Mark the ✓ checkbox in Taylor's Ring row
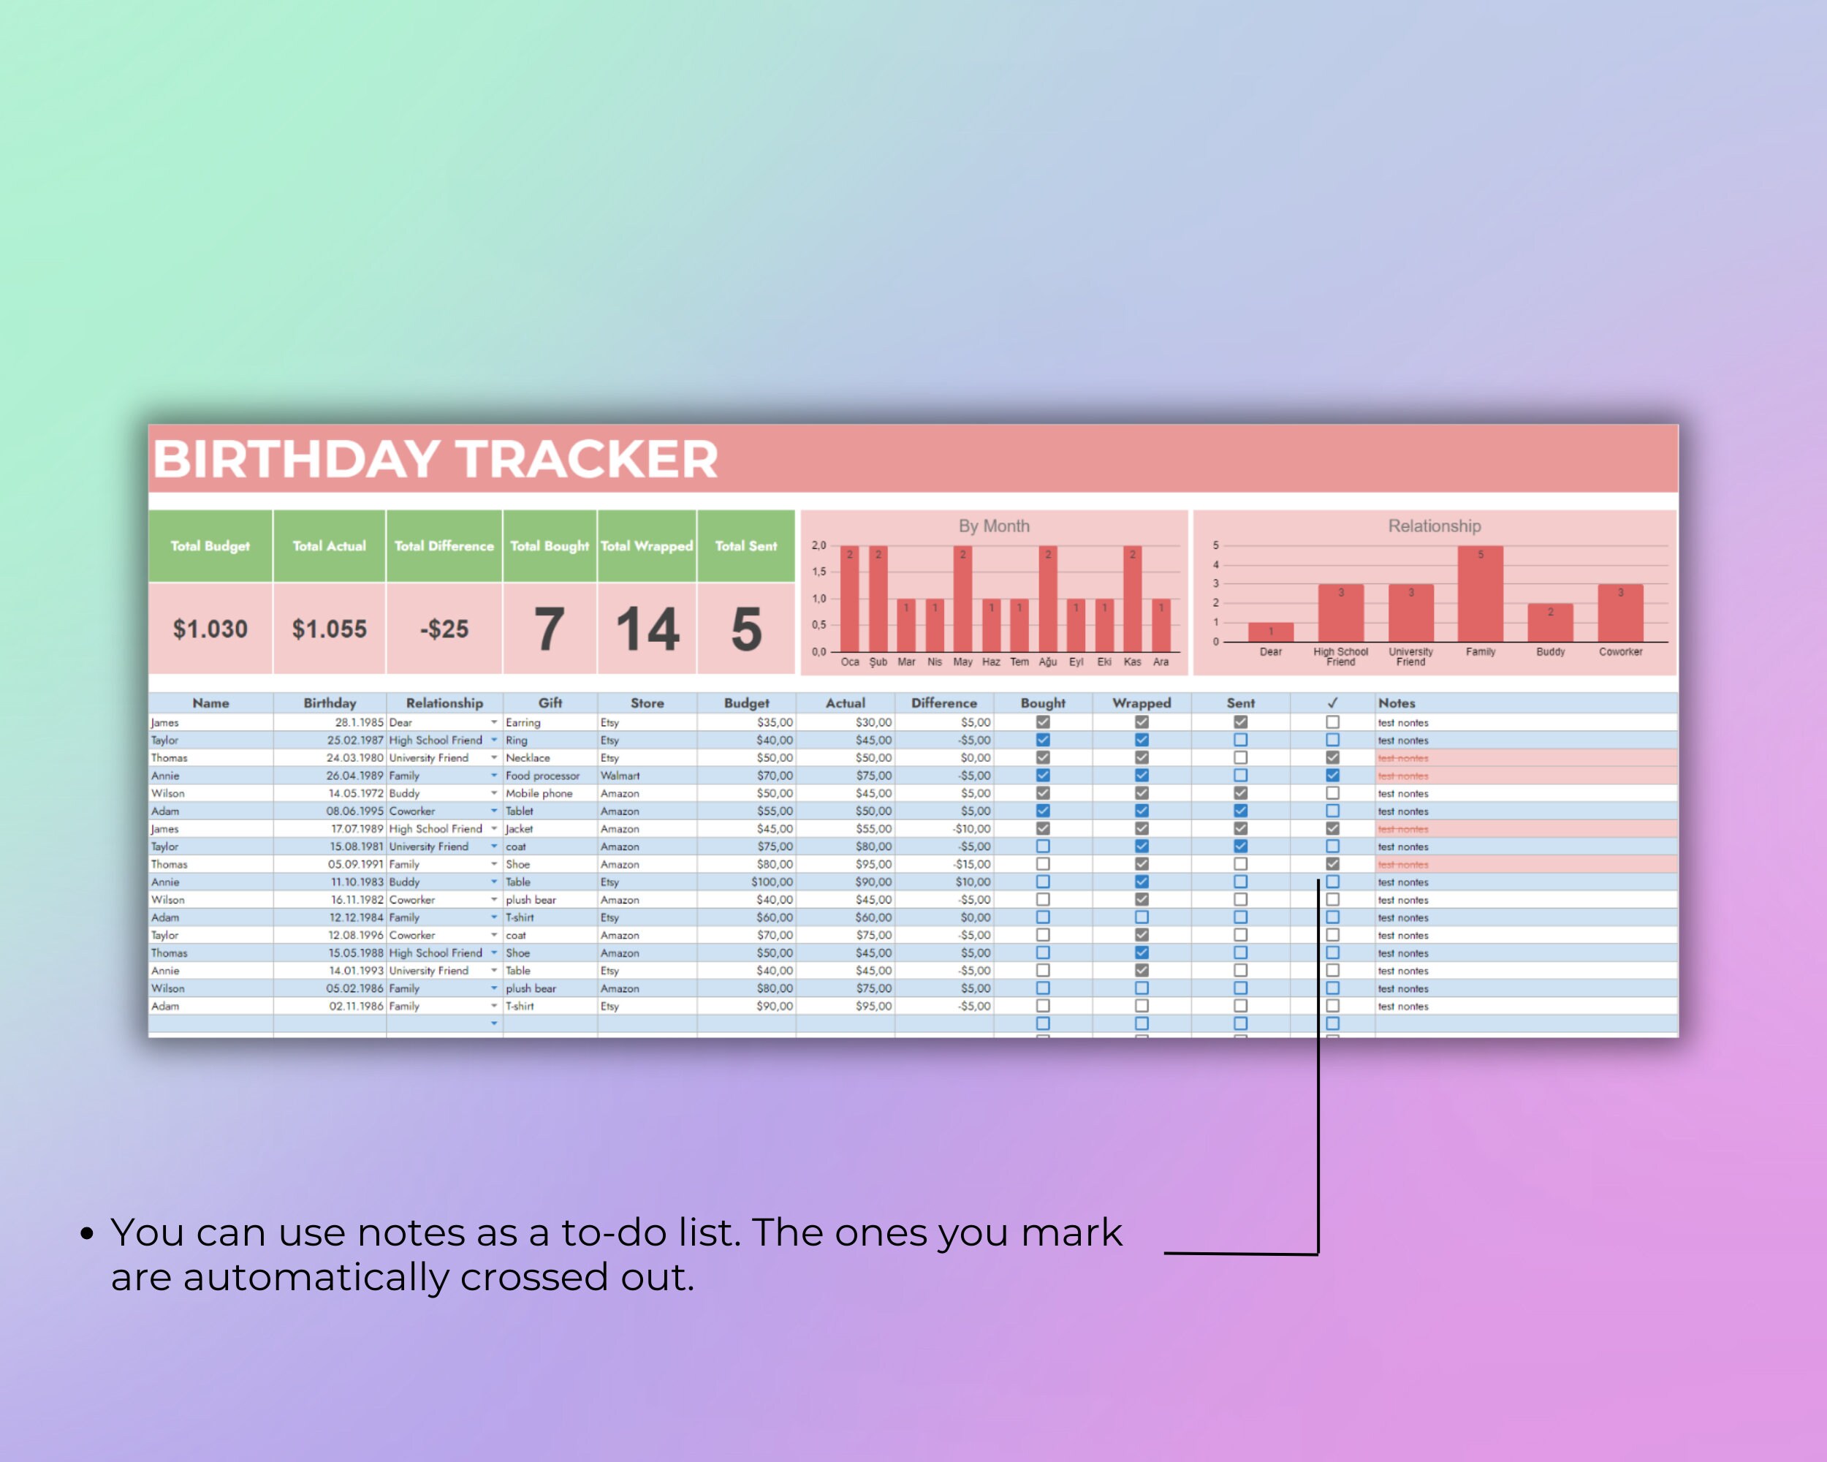The width and height of the screenshot is (1827, 1462). pyautogui.click(x=1332, y=740)
